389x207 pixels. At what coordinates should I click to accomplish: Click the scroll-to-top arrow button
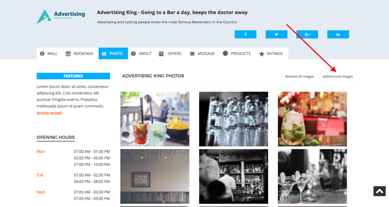click(x=379, y=191)
